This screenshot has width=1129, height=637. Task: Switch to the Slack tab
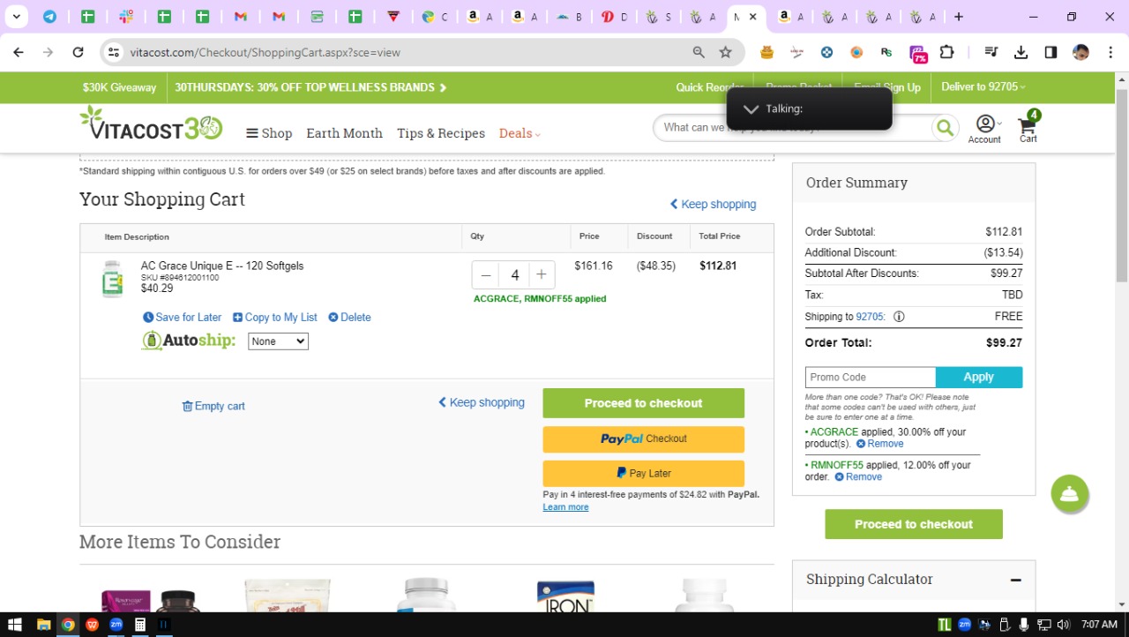pos(126,17)
